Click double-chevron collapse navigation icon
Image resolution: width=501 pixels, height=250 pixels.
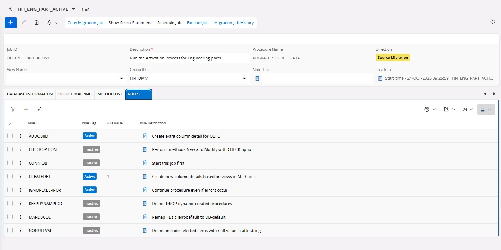pos(10,9)
